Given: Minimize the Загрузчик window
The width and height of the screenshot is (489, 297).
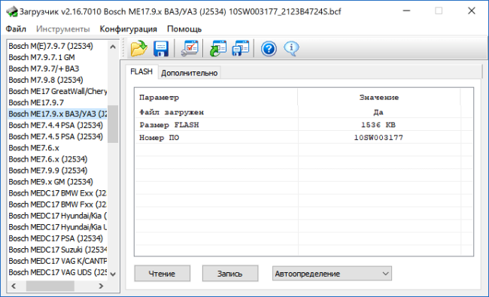Looking at the screenshot, I should tap(406, 11).
